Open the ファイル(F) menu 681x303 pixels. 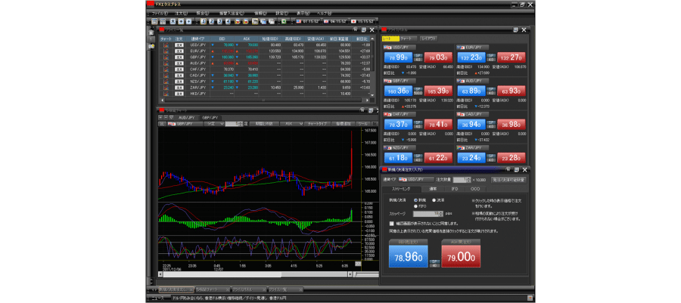tap(160, 14)
